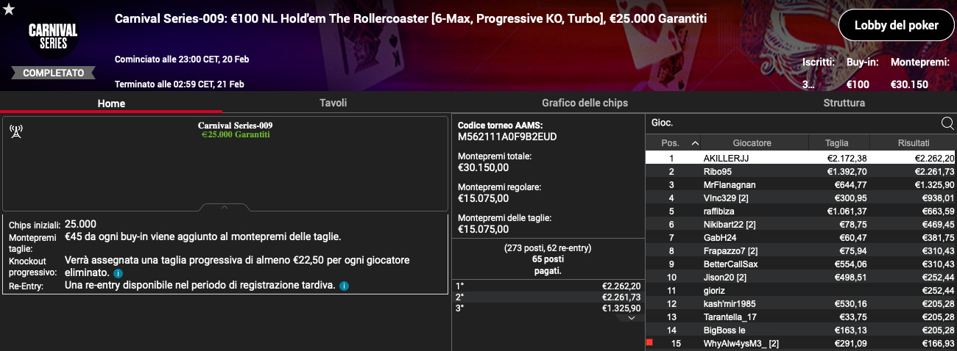Sort by position using the Pos. arrow
This screenshot has width=957, height=351.
[695, 143]
